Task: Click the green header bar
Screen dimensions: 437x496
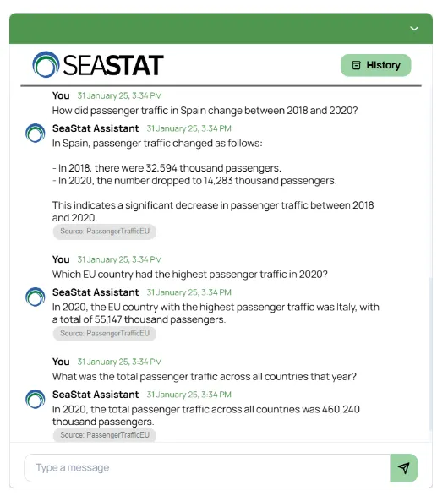Action: coord(221,29)
